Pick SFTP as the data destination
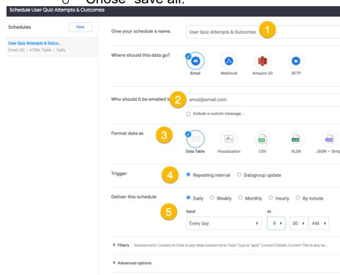340x275 pixels. [296, 61]
